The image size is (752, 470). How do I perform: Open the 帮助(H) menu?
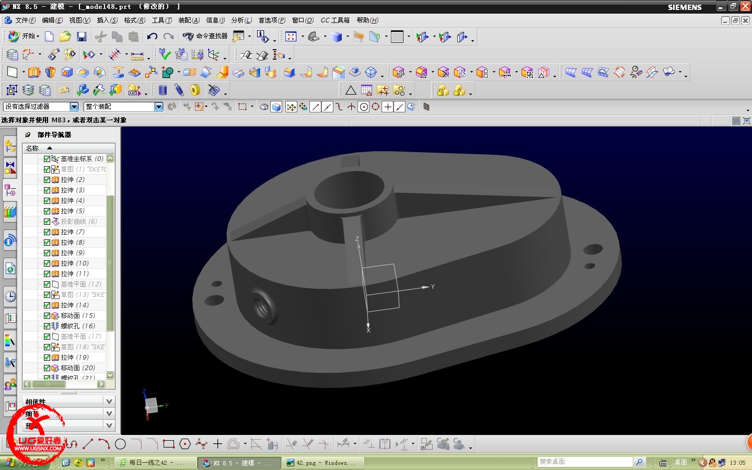tap(367, 20)
